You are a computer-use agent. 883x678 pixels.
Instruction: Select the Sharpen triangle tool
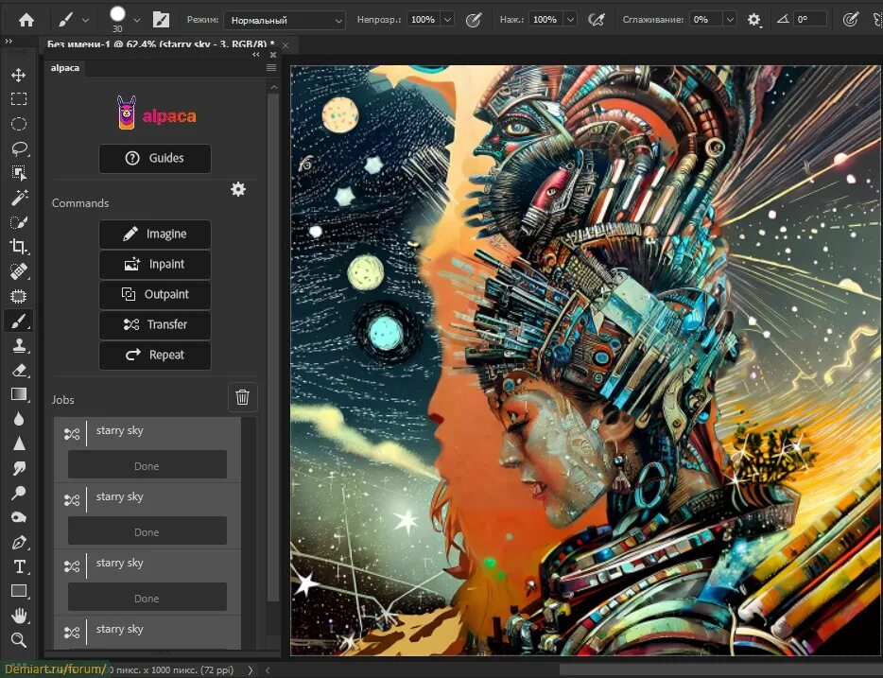tap(19, 443)
